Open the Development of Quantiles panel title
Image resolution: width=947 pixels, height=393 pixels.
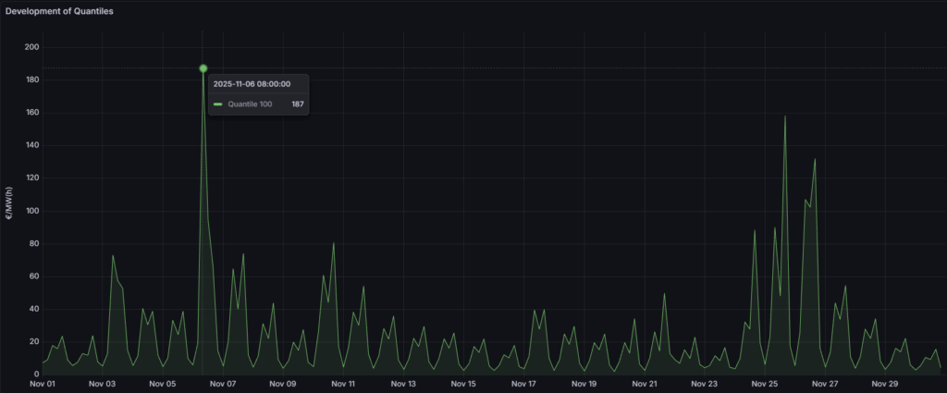point(60,10)
